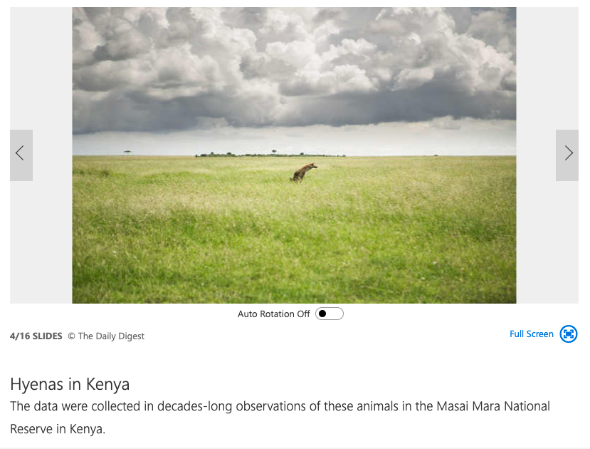The height and width of the screenshot is (449, 590).
Task: Open slideshow via Full Screen text link
Action: [x=532, y=334]
